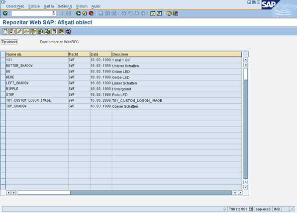Click the icon left of Refresh
This screenshot has height=213, width=297.
[x=61, y=31]
